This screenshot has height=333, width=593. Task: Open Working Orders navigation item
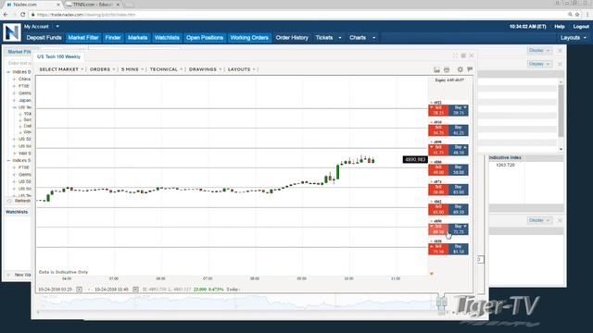coord(249,38)
